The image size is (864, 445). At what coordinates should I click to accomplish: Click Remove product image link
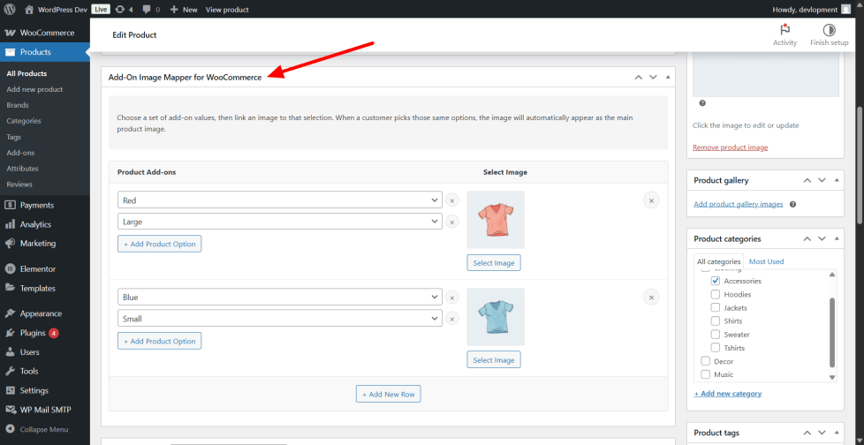pos(730,147)
